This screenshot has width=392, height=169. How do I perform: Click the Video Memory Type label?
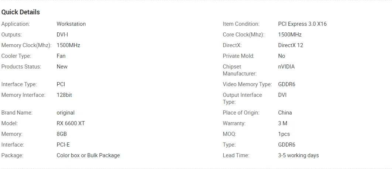pyautogui.click(x=247, y=84)
